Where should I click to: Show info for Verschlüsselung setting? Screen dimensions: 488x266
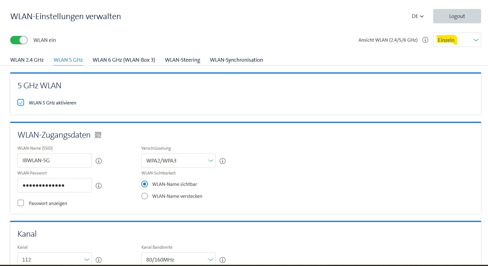click(x=222, y=161)
